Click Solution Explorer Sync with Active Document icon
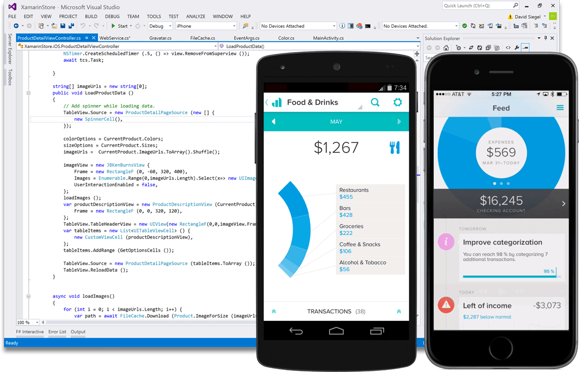 (471, 48)
